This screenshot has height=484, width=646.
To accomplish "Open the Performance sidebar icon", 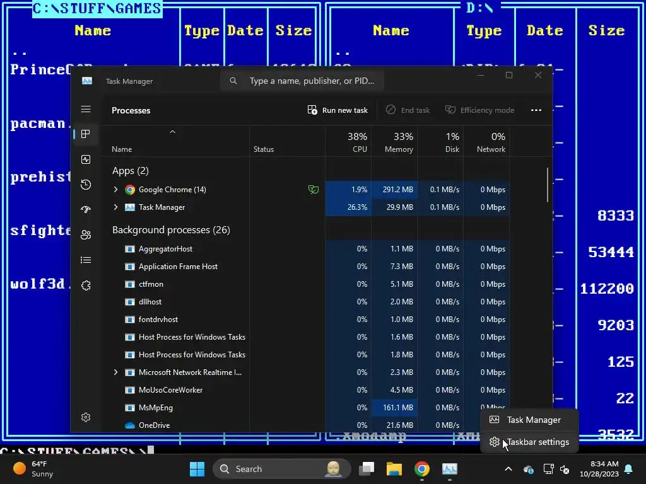I will (x=86, y=159).
